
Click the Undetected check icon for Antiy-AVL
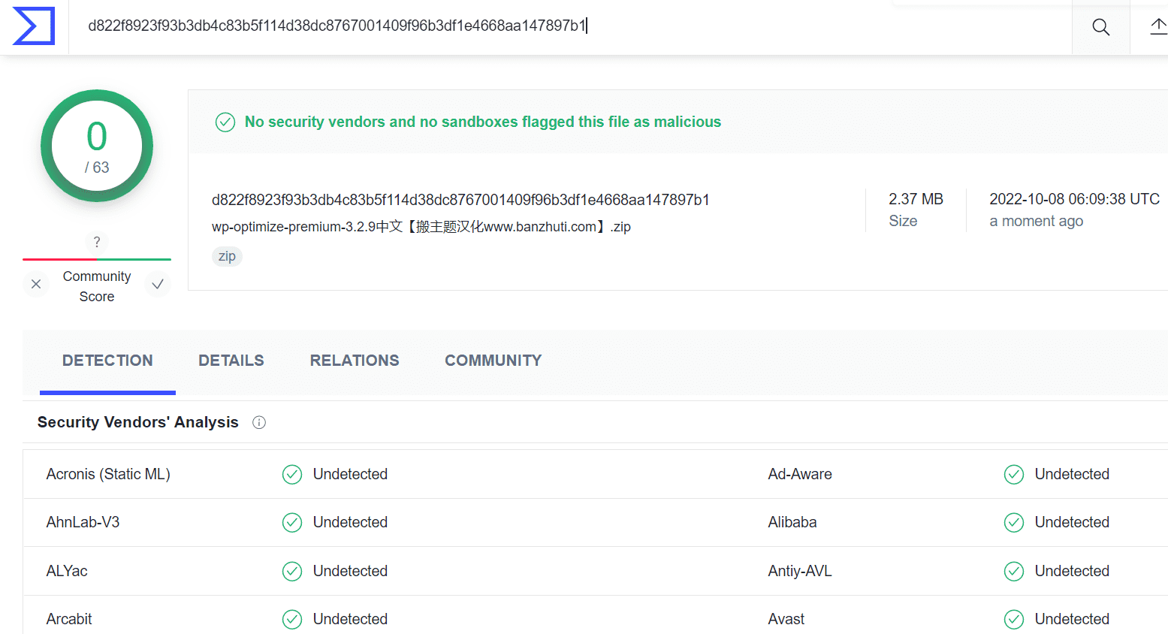point(1014,571)
